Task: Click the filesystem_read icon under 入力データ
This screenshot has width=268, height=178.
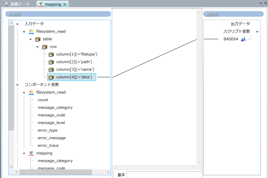Action: tap(31, 31)
